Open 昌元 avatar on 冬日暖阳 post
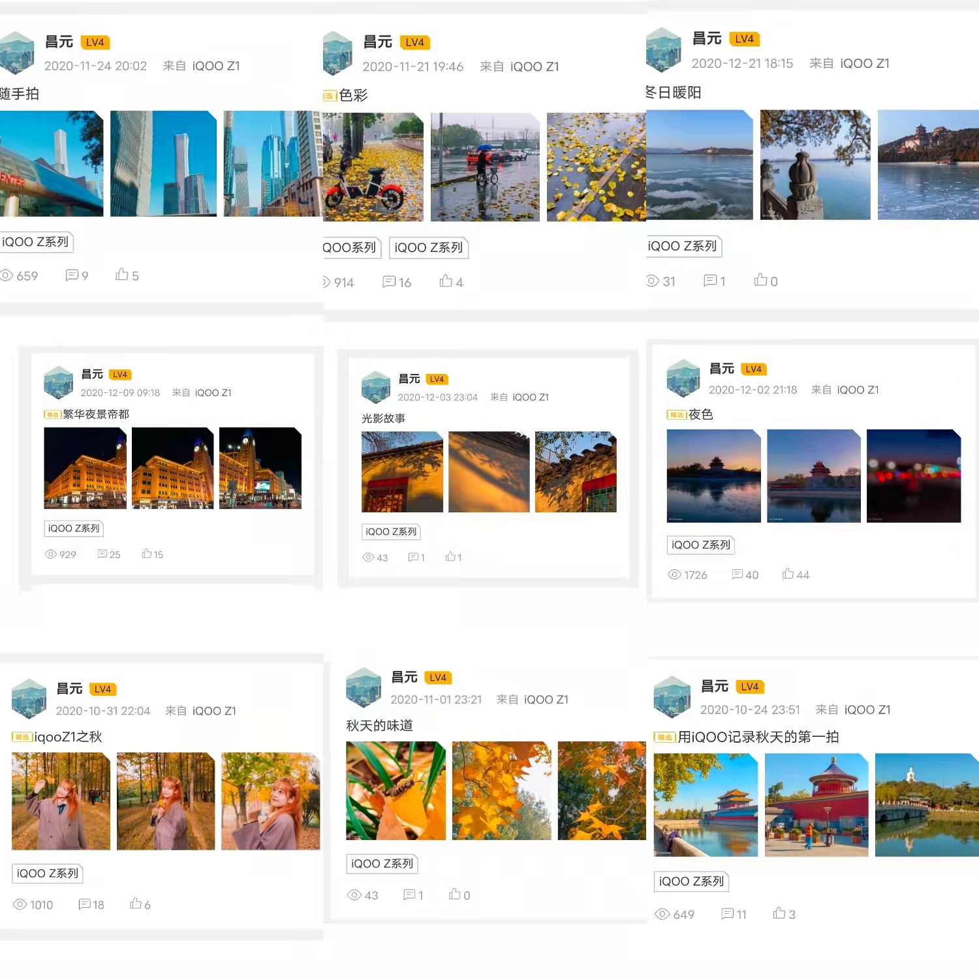 [x=664, y=50]
